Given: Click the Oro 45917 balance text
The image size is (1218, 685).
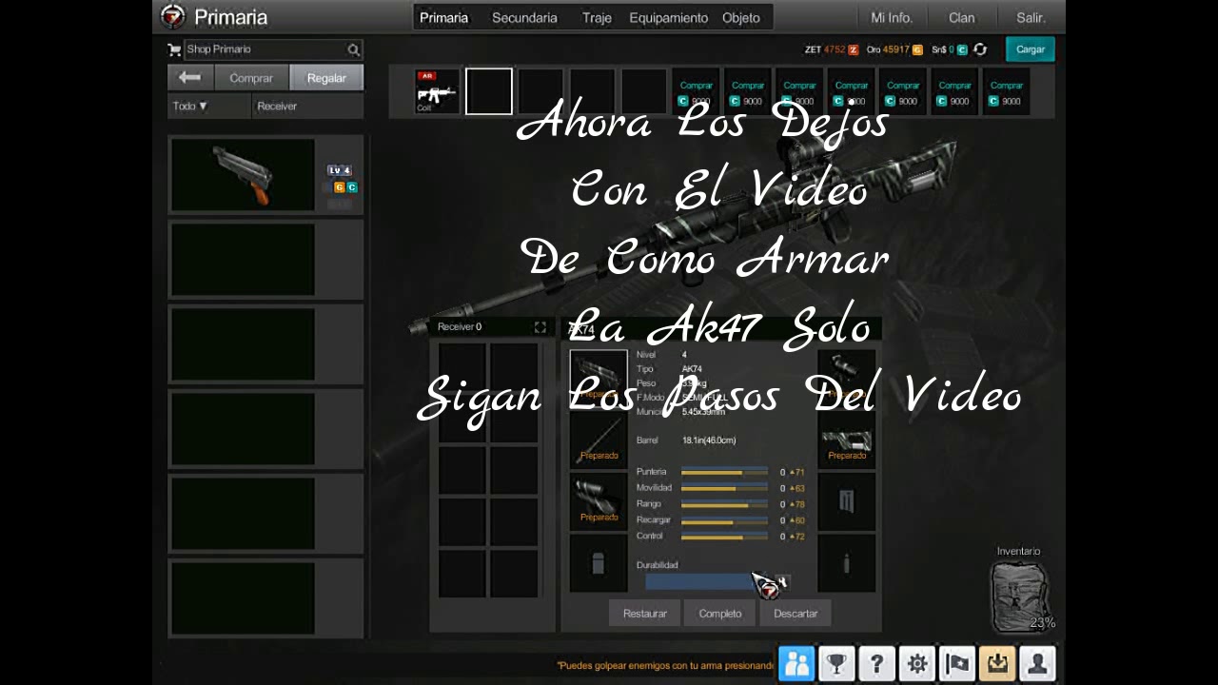Looking at the screenshot, I should pos(888,49).
